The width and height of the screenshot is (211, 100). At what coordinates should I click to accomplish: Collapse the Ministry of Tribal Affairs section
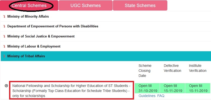(x=106, y=56)
